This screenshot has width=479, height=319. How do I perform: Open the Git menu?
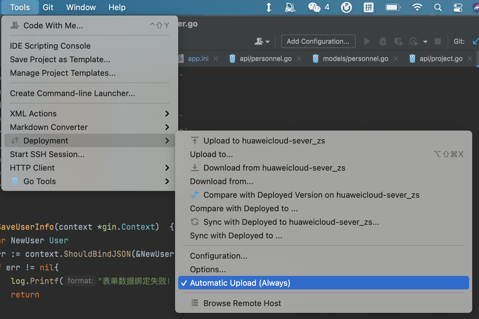pyautogui.click(x=48, y=7)
